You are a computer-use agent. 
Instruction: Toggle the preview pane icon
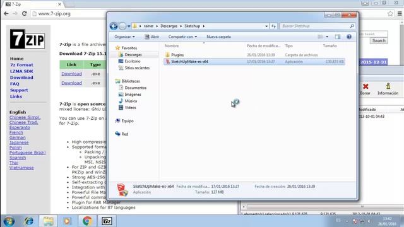(x=338, y=37)
